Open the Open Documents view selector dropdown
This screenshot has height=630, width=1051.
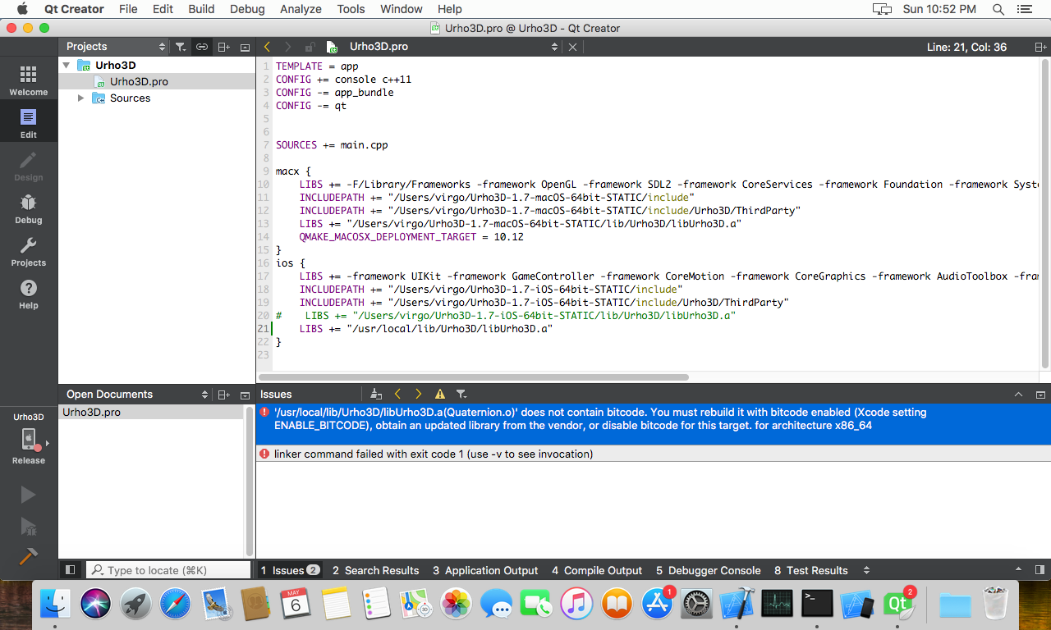pyautogui.click(x=138, y=395)
